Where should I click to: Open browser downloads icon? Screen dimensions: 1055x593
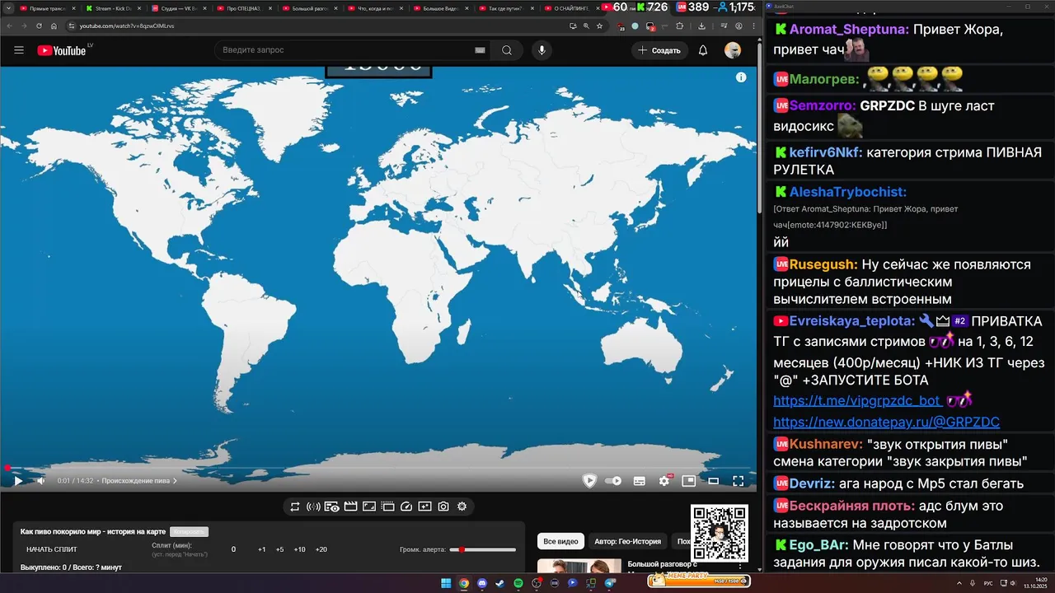click(x=701, y=26)
